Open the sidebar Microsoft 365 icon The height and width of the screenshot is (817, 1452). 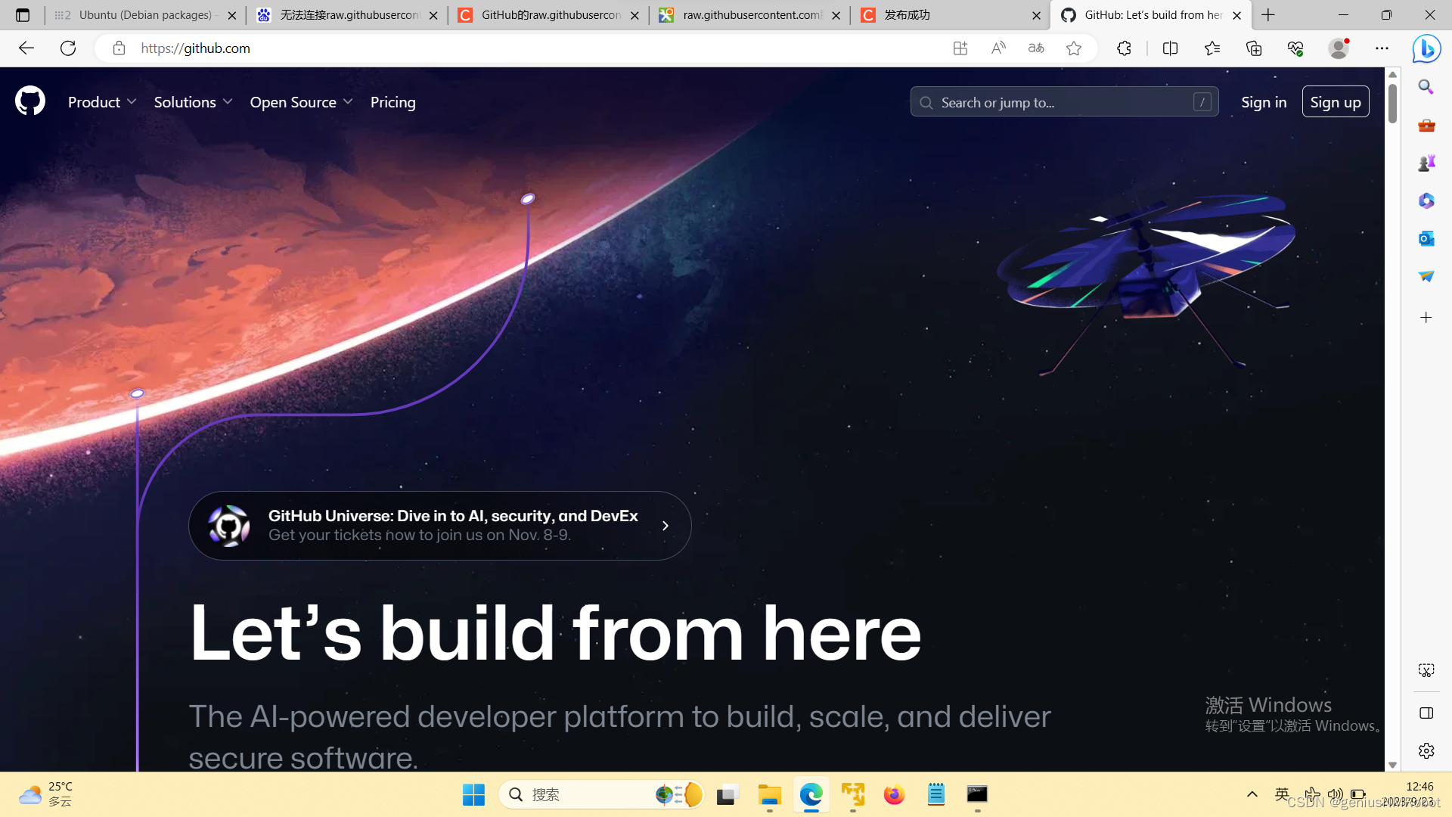pos(1426,200)
